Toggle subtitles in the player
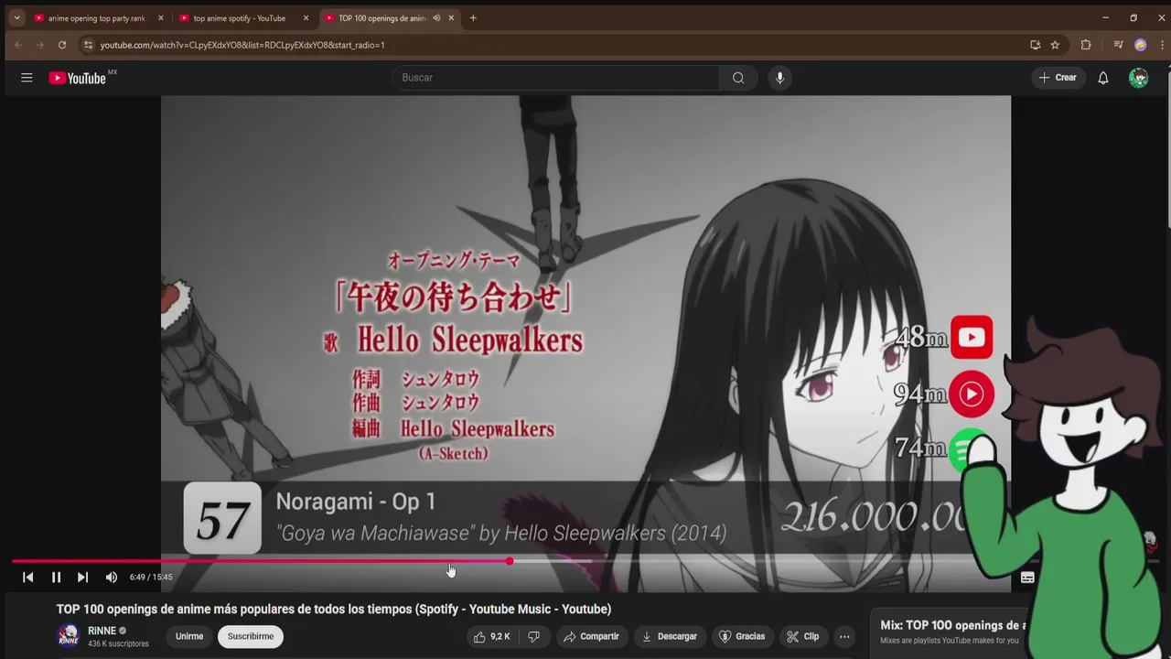This screenshot has width=1171, height=659. point(1027,578)
